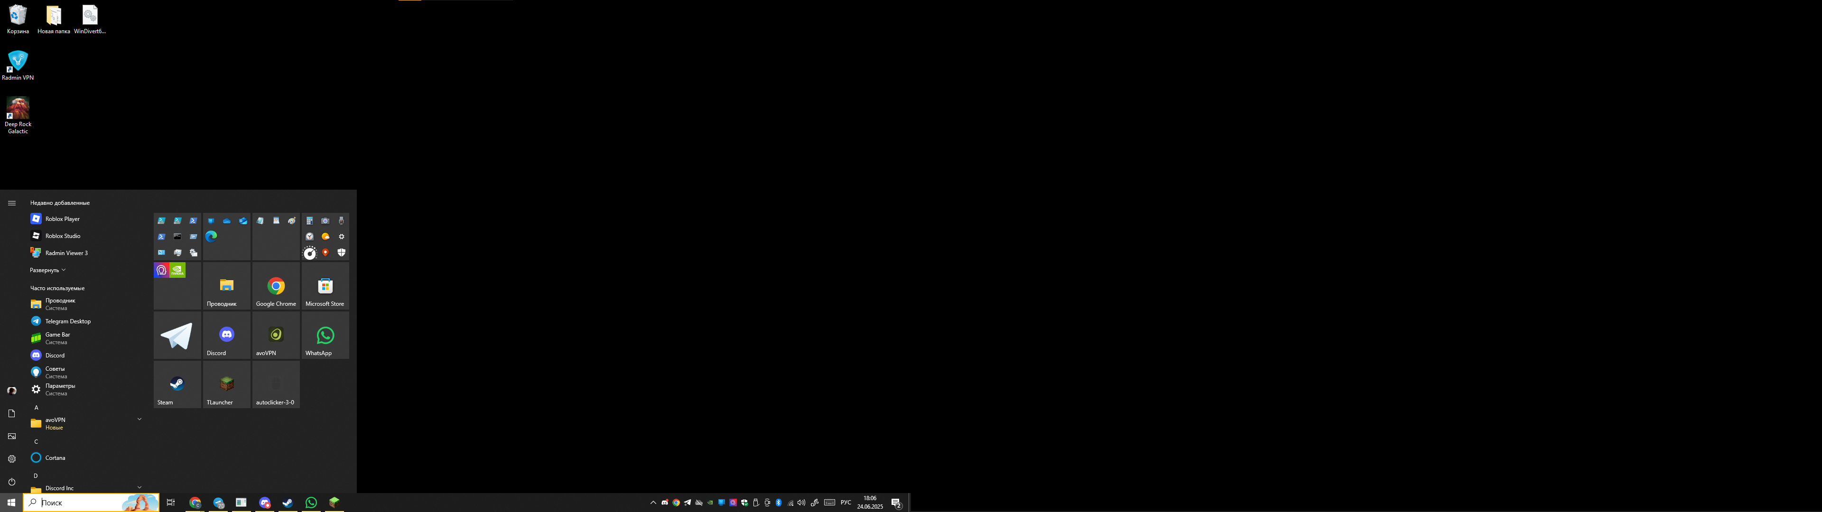Viewport: 1822px width, 512px height.
Task: Launch the large Telegram tile
Action: [177, 335]
